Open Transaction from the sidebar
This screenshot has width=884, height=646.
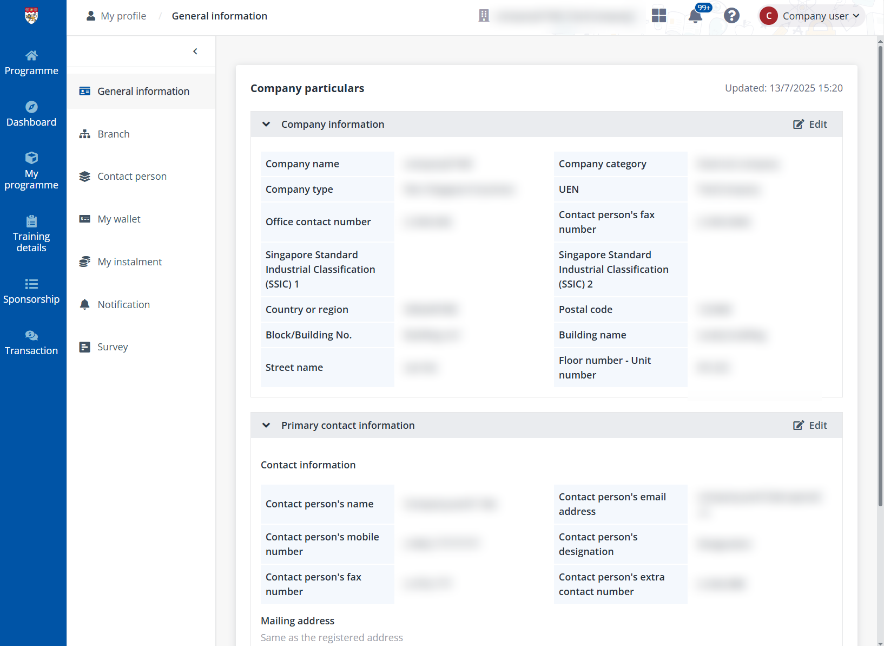[x=31, y=343]
